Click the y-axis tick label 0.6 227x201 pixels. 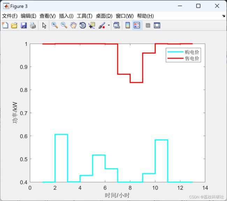pyautogui.click(x=24, y=136)
